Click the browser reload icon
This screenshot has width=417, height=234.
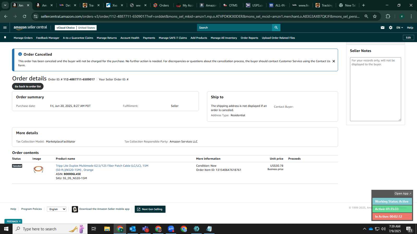coord(24,16)
